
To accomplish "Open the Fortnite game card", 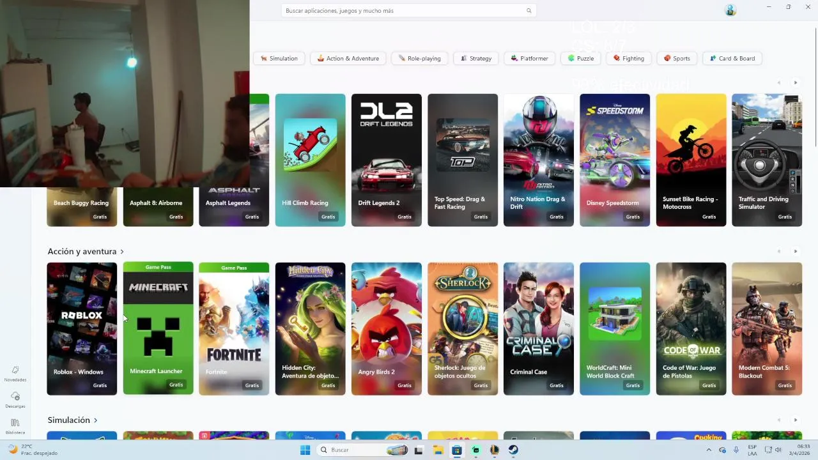I will point(234,329).
